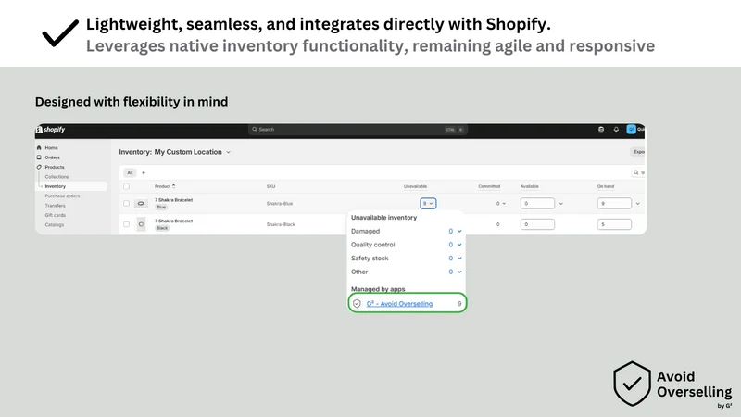
Task: Click the Shopify logo
Action: point(51,130)
